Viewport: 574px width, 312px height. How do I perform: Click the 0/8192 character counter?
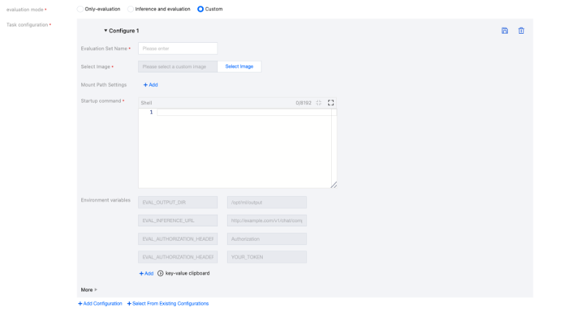(x=304, y=103)
